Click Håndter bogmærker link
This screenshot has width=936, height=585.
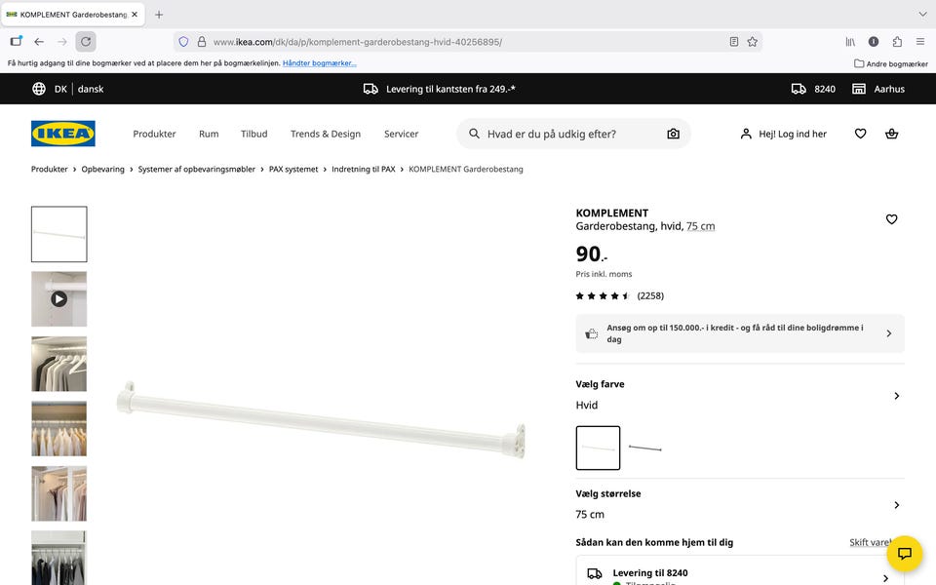[x=320, y=63]
